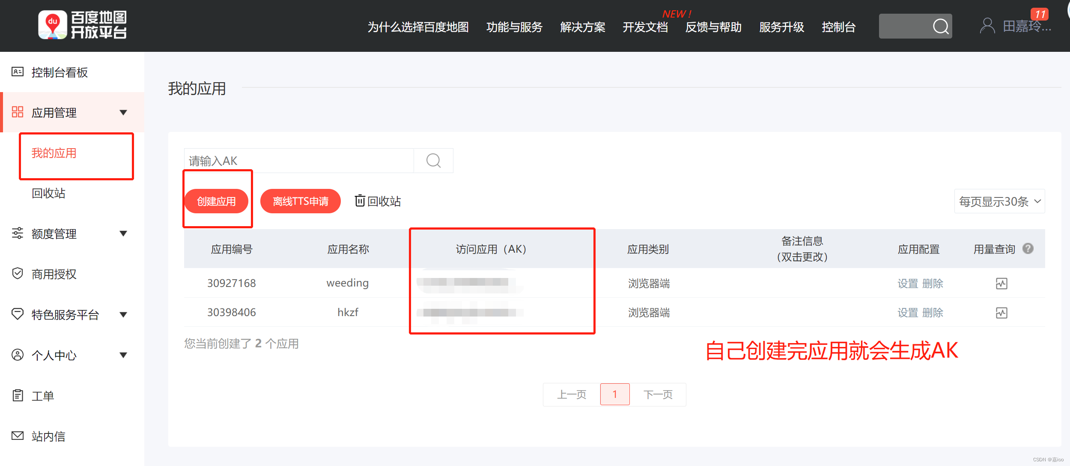Click the user avatar icon in header
The width and height of the screenshot is (1070, 466).
click(987, 26)
